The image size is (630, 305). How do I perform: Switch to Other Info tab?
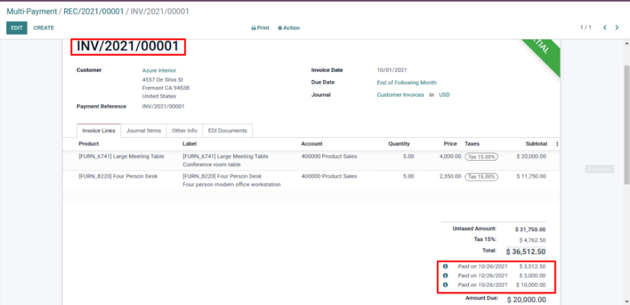185,130
